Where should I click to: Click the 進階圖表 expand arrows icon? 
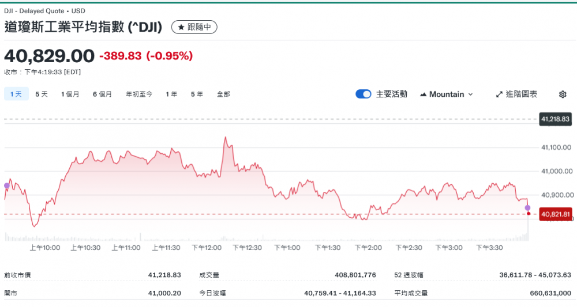pyautogui.click(x=499, y=94)
